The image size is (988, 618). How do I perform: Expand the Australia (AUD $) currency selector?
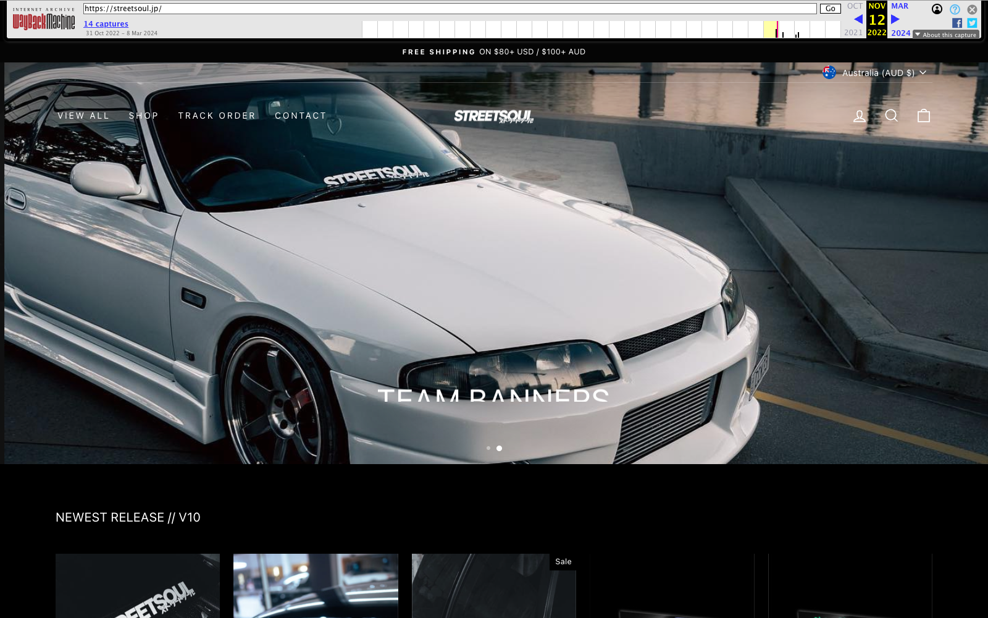point(874,73)
